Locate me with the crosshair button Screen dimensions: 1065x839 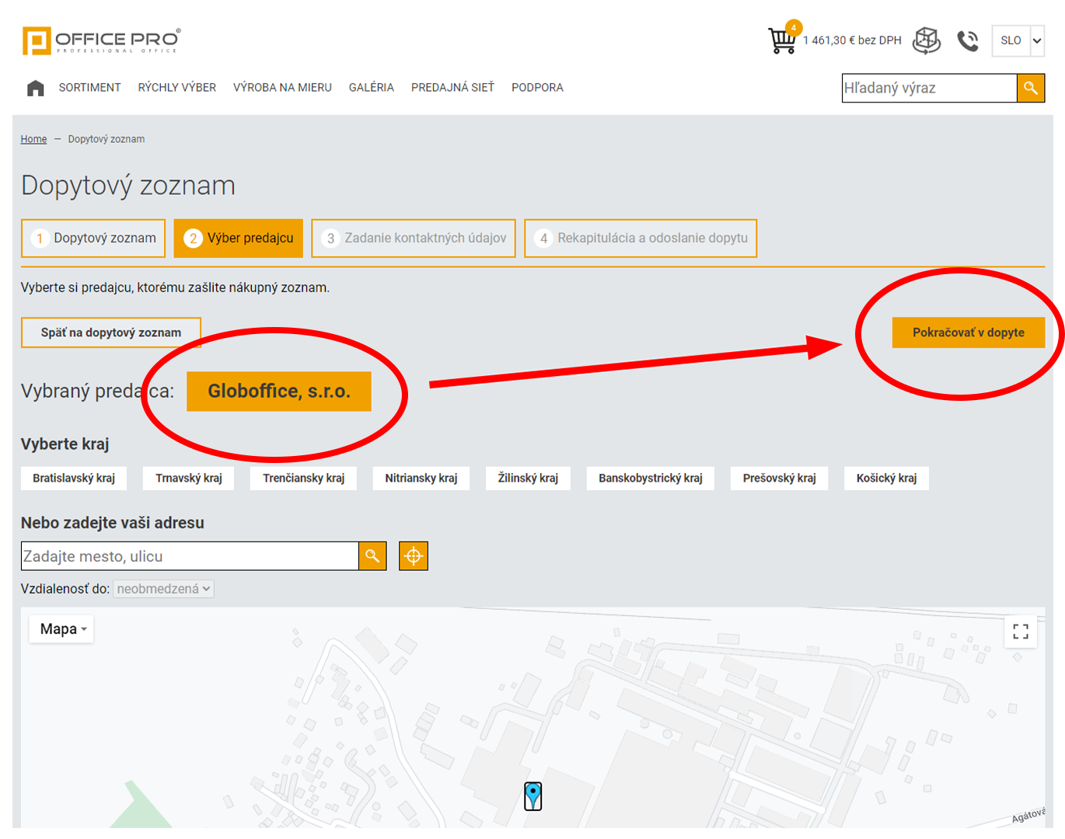414,556
